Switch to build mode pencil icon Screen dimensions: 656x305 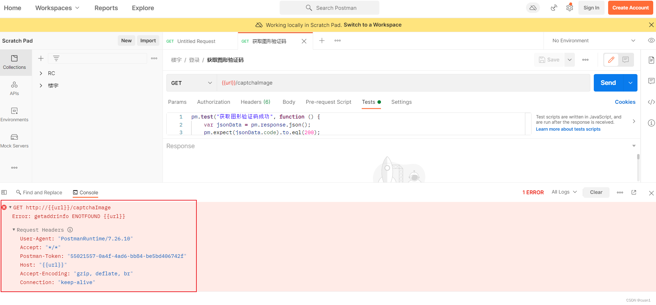pyautogui.click(x=611, y=60)
